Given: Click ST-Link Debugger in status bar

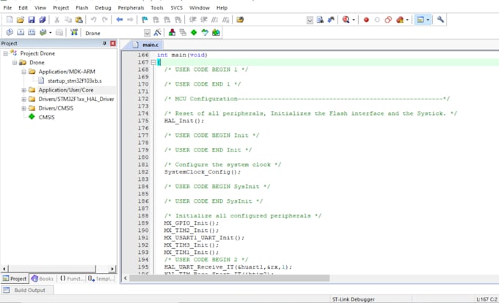Looking at the screenshot, I should point(353,299).
